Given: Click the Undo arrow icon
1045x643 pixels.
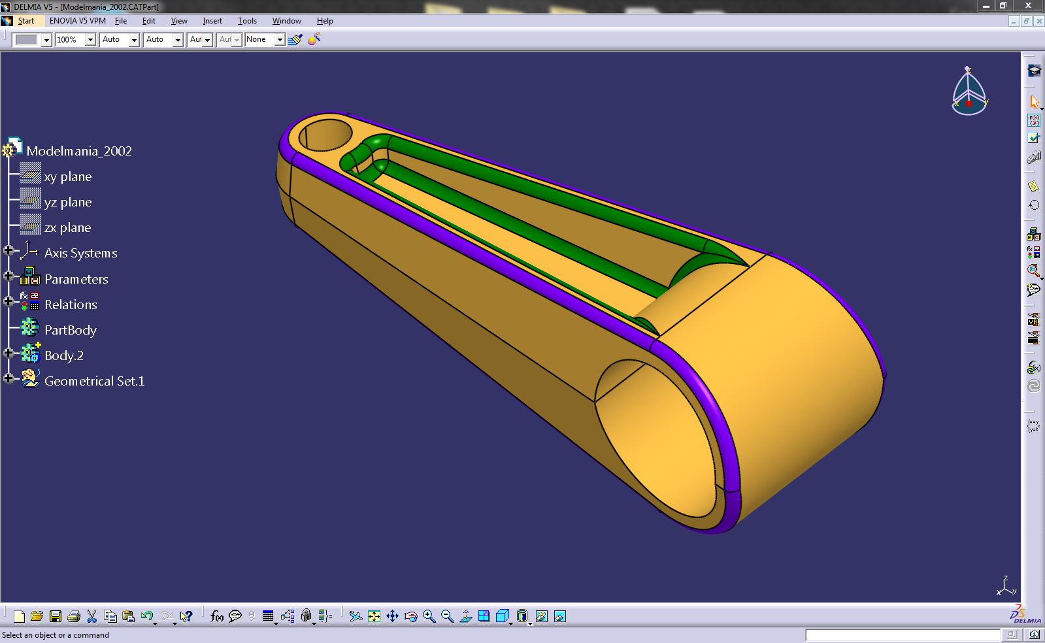Looking at the screenshot, I should point(147,616).
